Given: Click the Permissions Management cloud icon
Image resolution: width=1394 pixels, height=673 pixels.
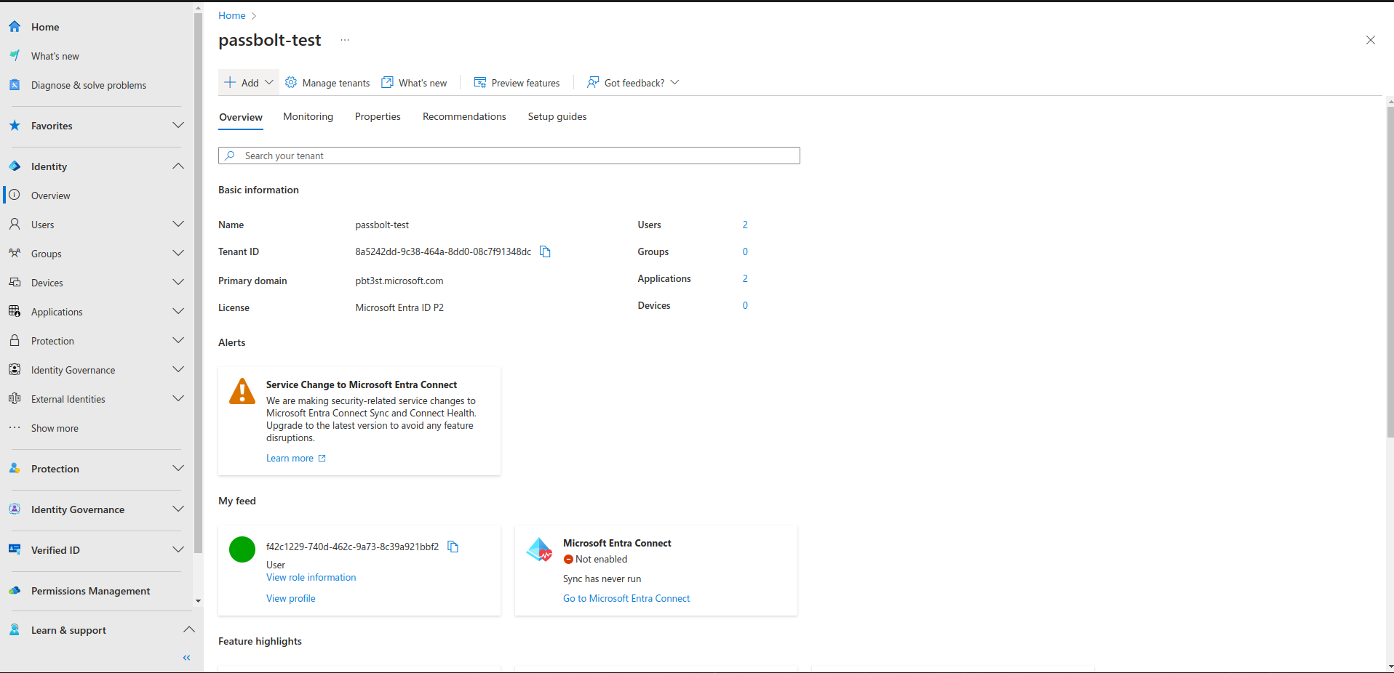Looking at the screenshot, I should tap(15, 591).
